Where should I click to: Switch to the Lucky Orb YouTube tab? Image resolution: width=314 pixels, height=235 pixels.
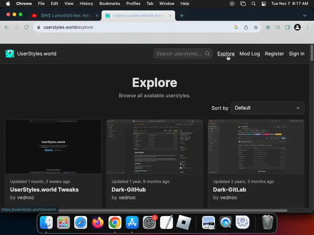[65, 16]
